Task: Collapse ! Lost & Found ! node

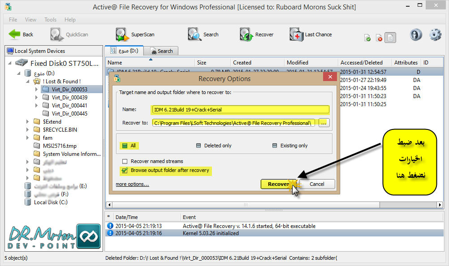Action: [28, 81]
